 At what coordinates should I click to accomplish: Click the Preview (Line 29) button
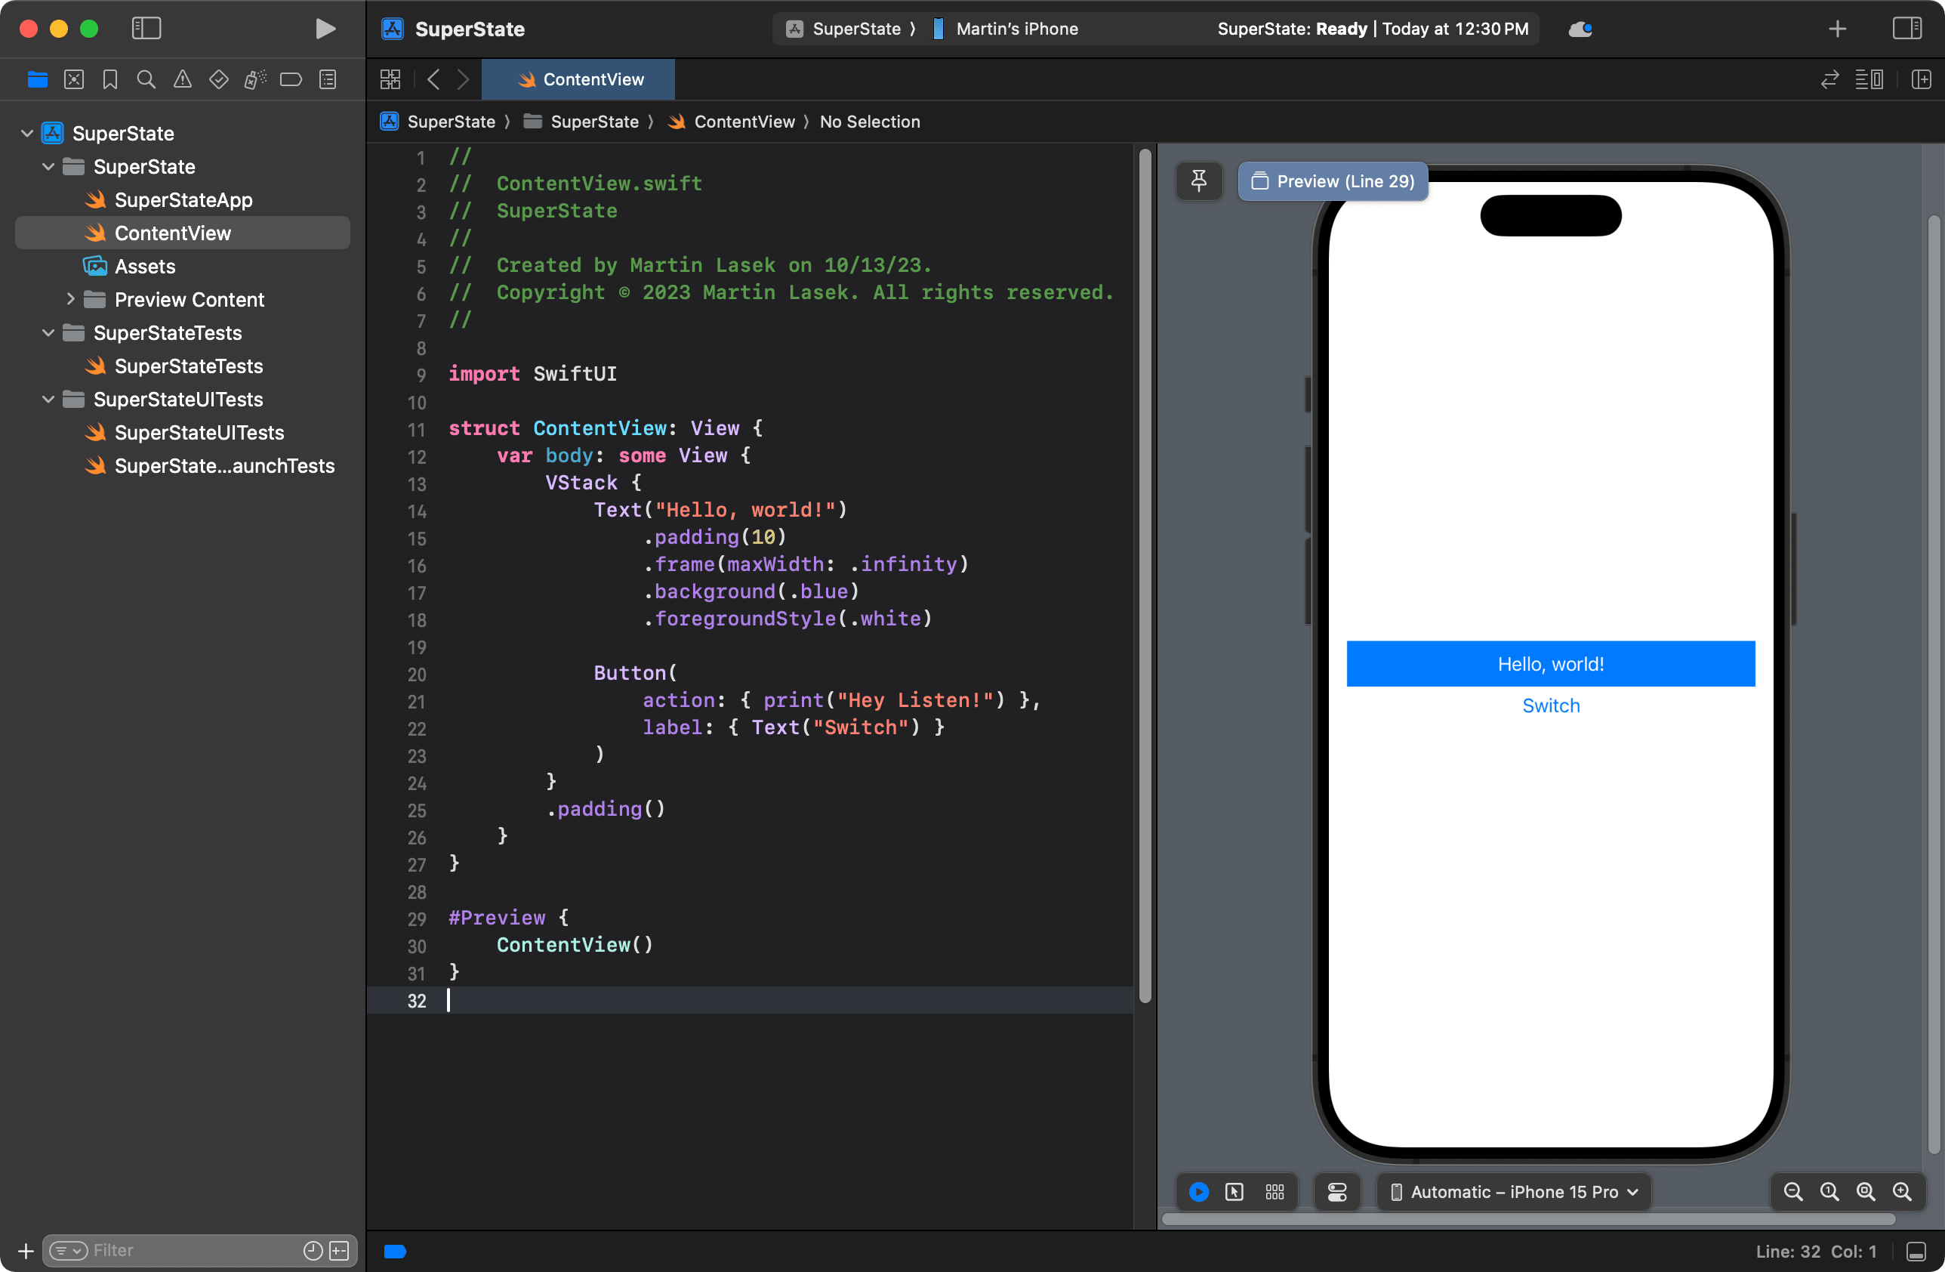coord(1333,181)
